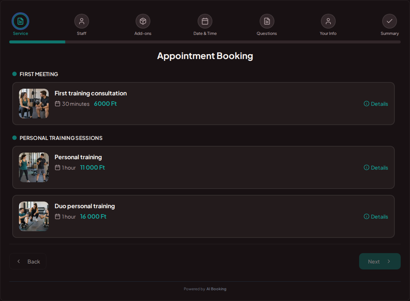
Task: Click the 30 minutes duration text
Action: click(x=76, y=104)
